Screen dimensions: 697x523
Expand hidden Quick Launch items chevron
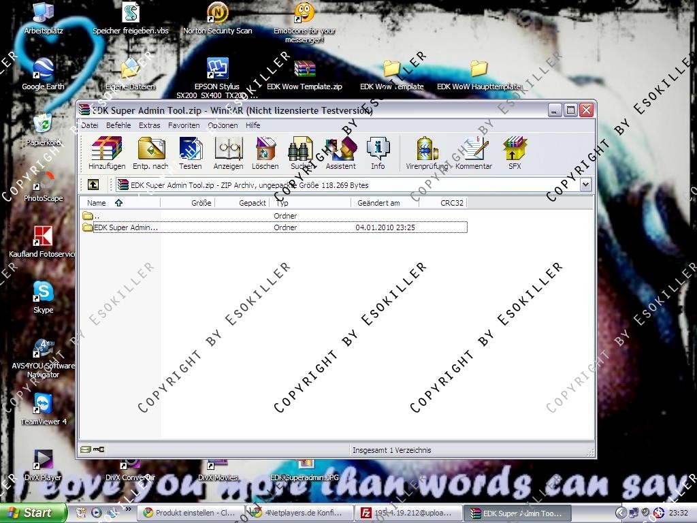pos(129,509)
